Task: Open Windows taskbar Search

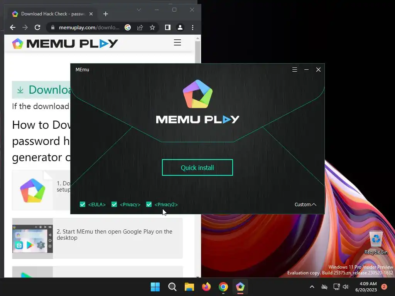Action: tap(172, 287)
